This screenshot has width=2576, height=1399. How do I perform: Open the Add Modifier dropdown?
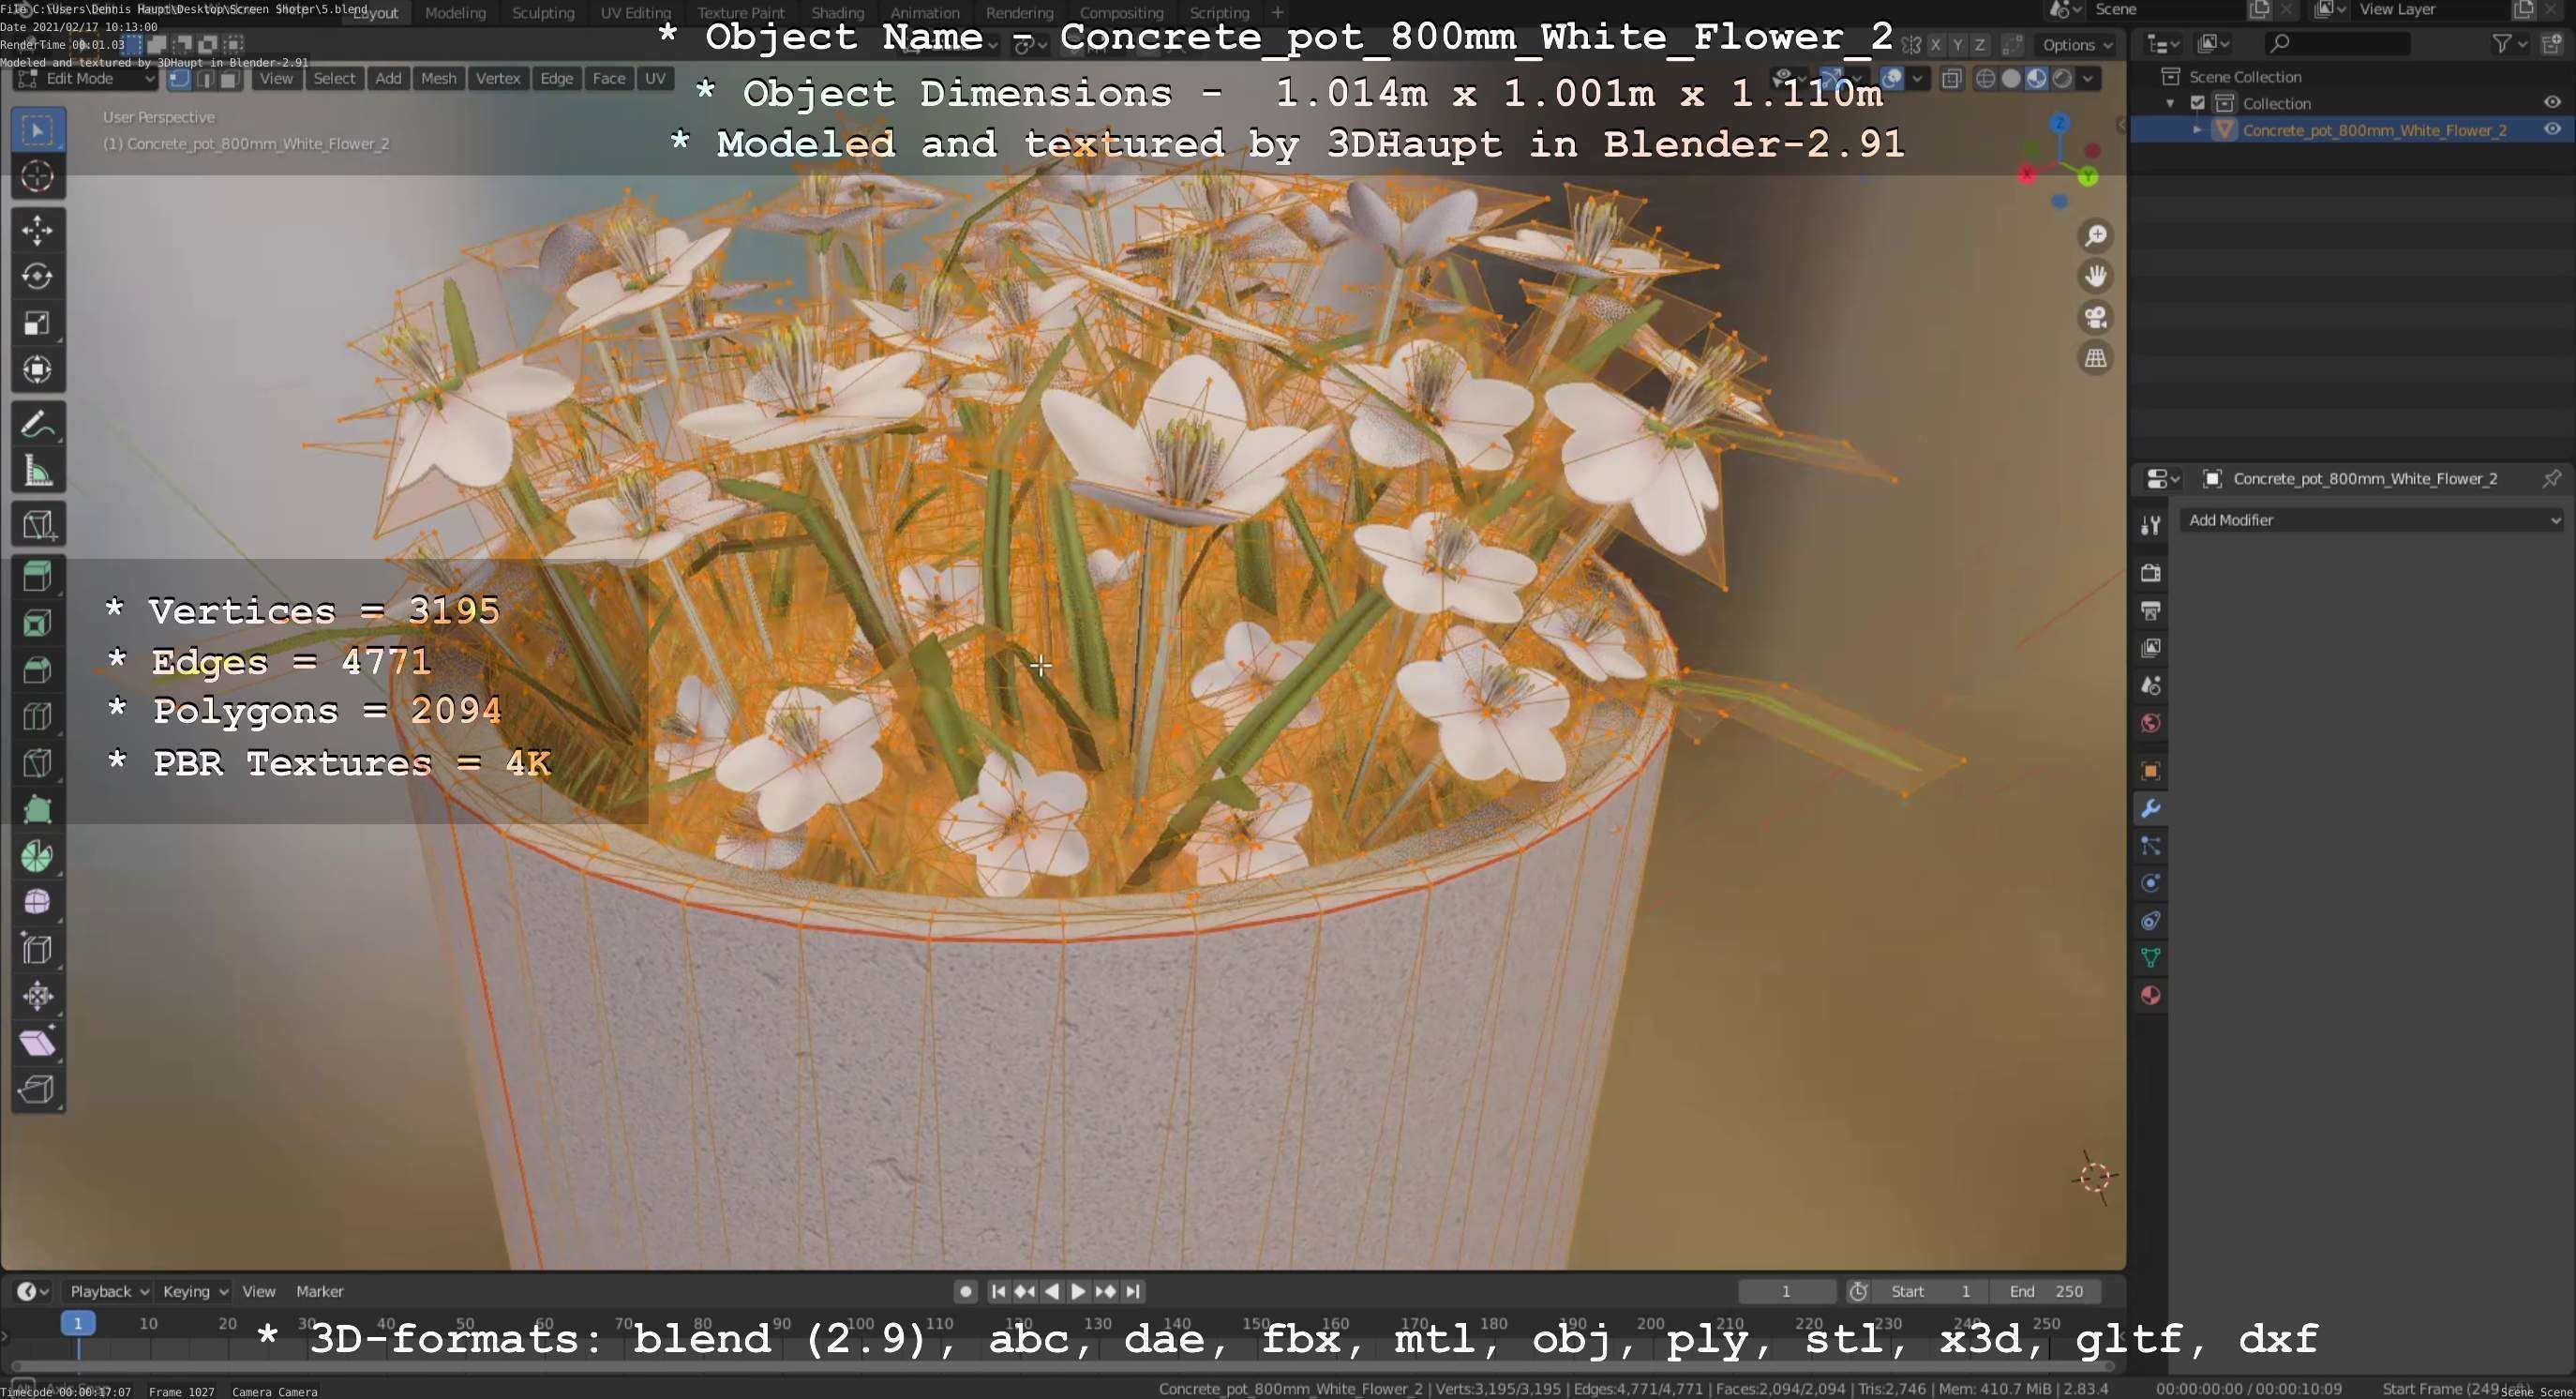(x=2372, y=520)
